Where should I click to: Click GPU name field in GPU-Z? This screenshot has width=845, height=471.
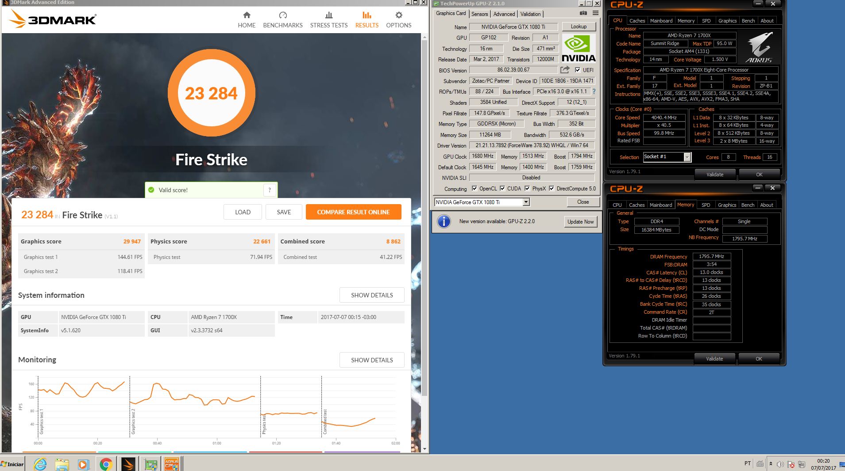513,27
